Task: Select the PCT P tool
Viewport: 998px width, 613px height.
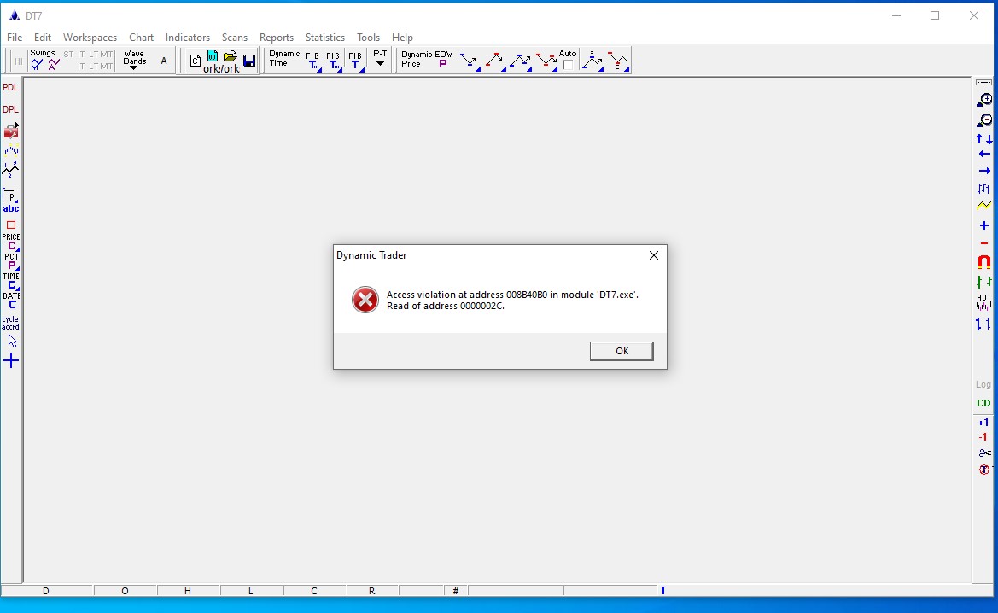Action: [11, 261]
